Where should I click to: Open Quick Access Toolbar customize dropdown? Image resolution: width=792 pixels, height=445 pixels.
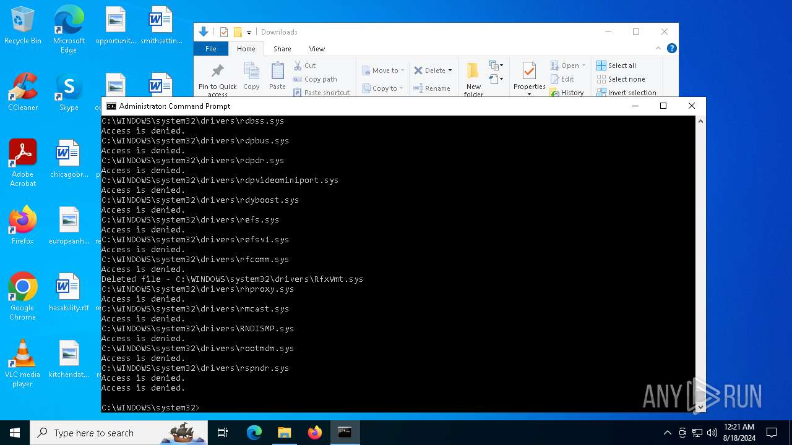[x=249, y=32]
